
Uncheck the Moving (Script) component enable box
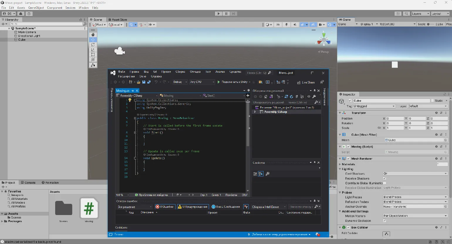pyautogui.click(x=348, y=146)
